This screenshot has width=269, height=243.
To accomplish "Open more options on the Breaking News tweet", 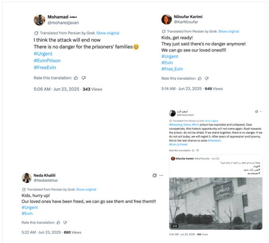I will tap(262, 112).
